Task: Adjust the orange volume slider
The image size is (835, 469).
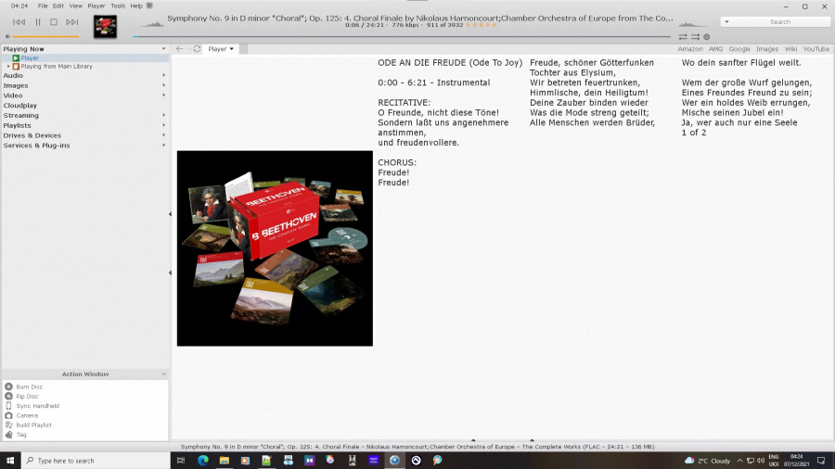Action: click(x=45, y=37)
